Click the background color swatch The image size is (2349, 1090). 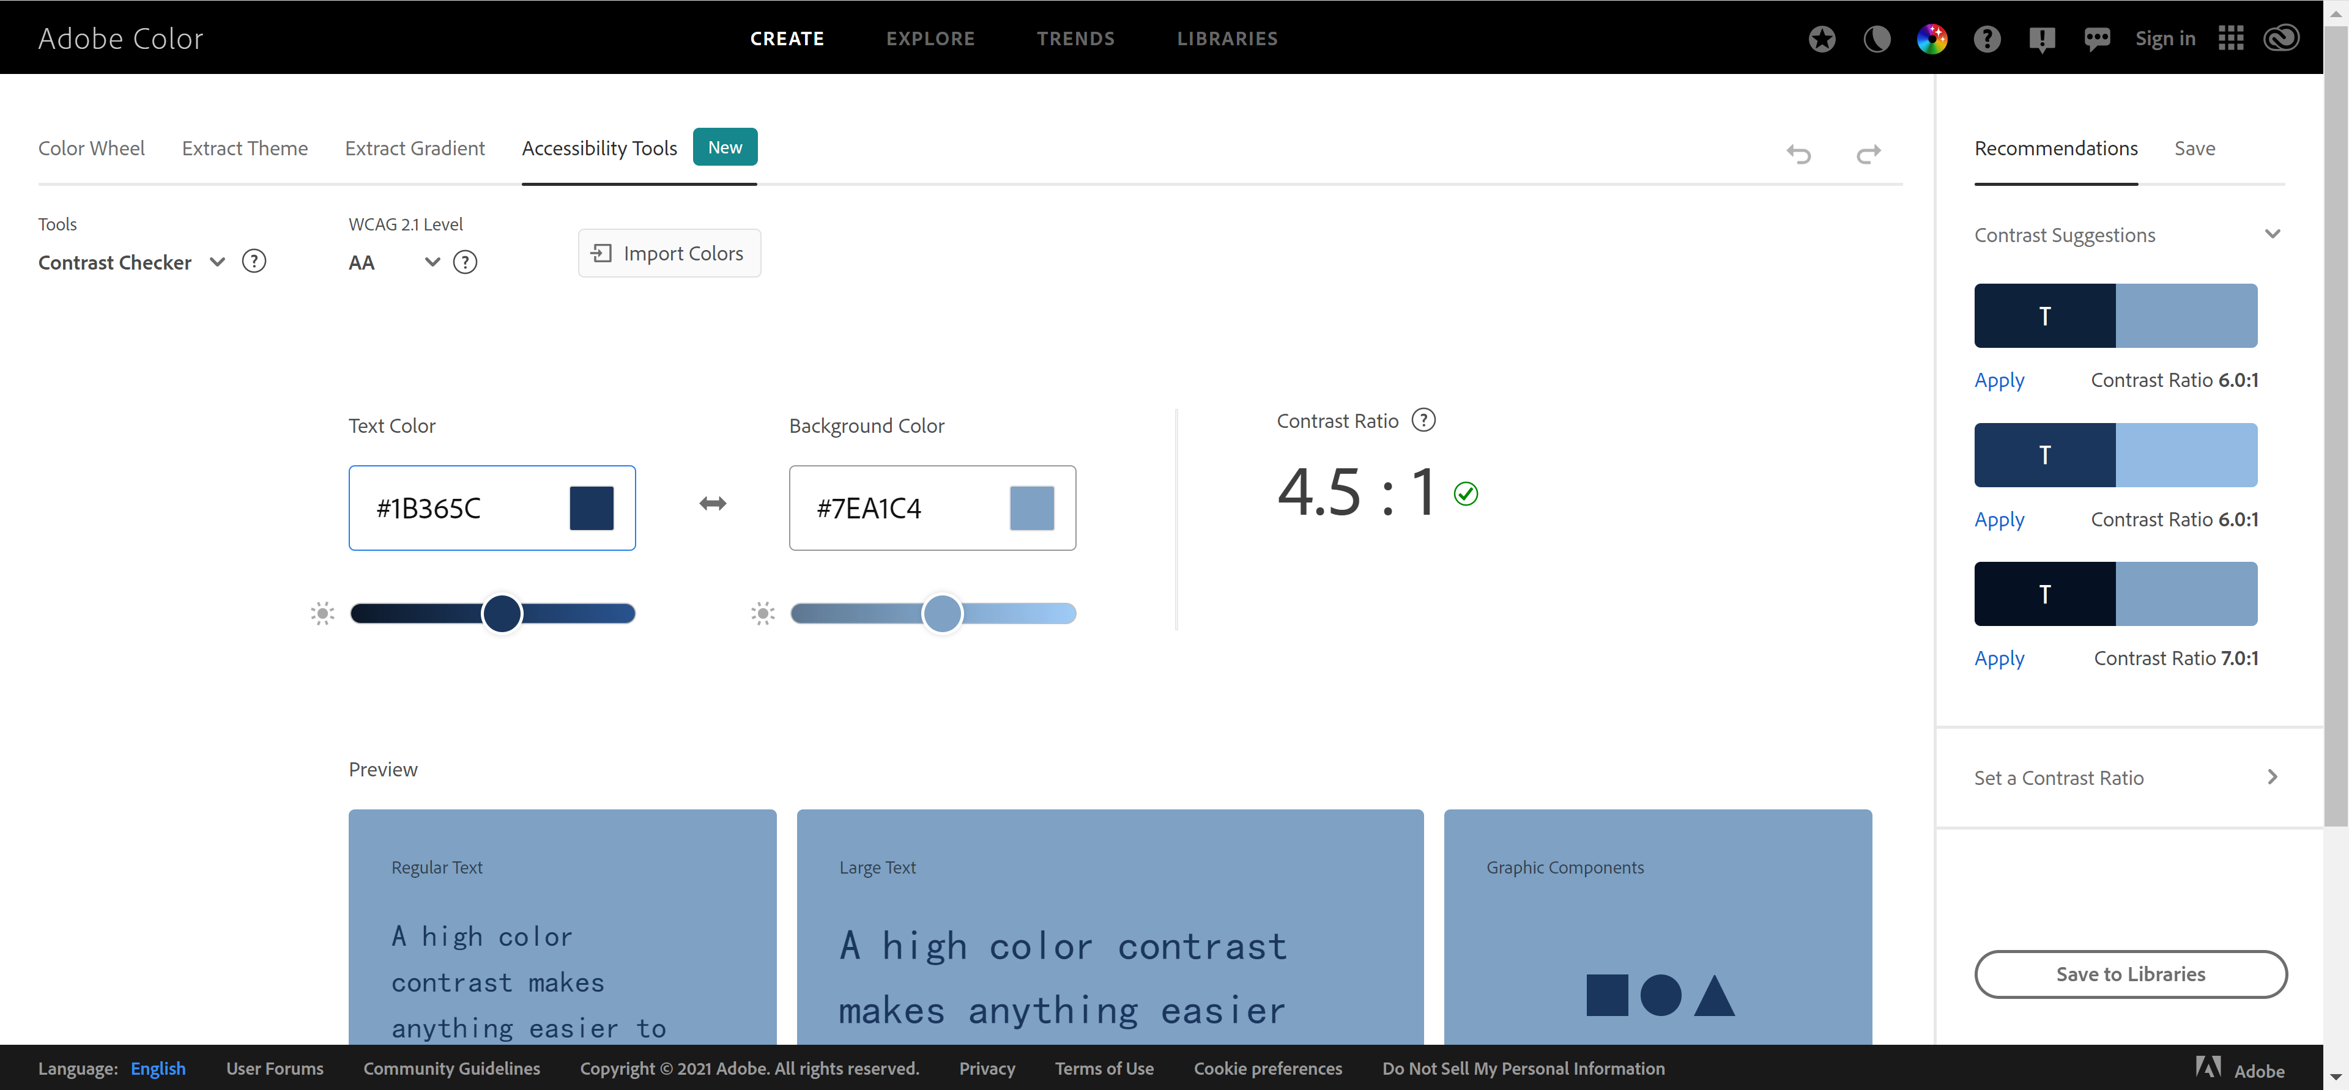click(x=1031, y=509)
